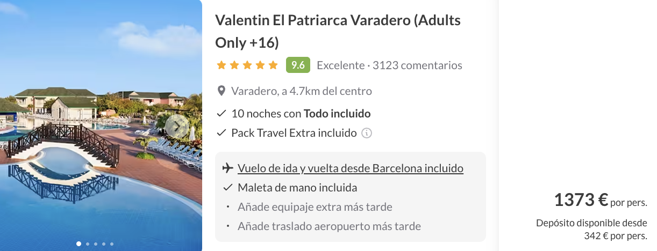The height and width of the screenshot is (251, 657).
Task: Click the checkmark beside Maleta de mano incluida
Action: tap(227, 188)
